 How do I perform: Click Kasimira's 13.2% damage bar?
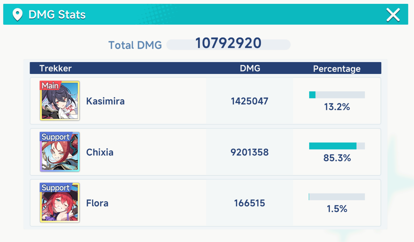(x=337, y=95)
